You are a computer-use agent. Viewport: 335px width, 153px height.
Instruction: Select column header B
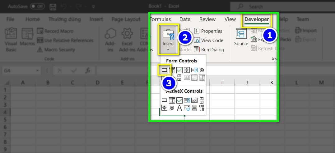point(48,83)
